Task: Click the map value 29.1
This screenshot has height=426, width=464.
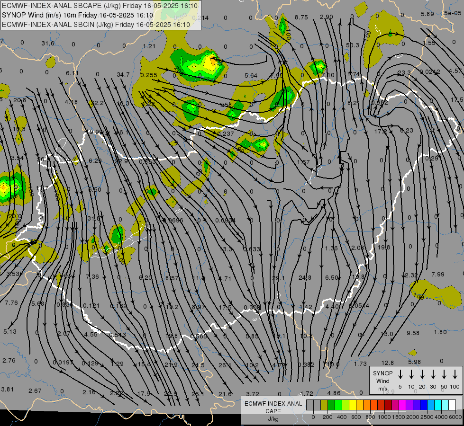Action: [x=279, y=278]
